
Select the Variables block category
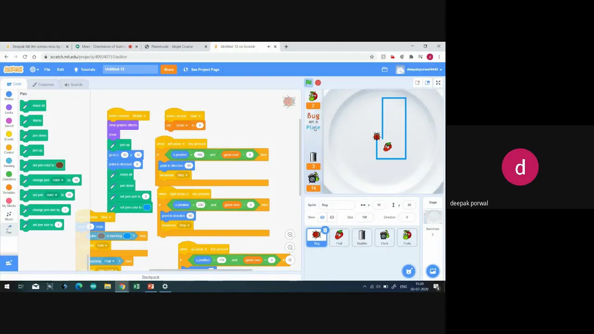click(9, 190)
